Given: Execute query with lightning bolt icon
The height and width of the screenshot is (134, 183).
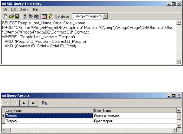Looking at the screenshot, I should click(50, 16).
